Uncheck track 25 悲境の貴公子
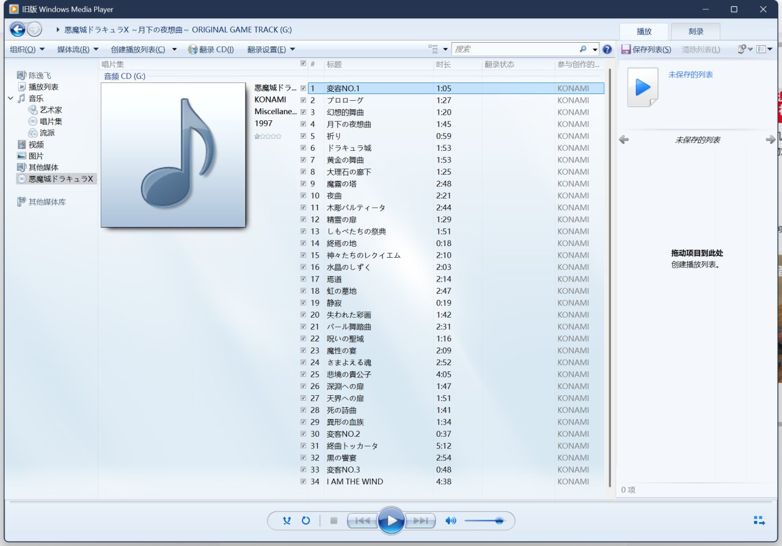 point(303,374)
